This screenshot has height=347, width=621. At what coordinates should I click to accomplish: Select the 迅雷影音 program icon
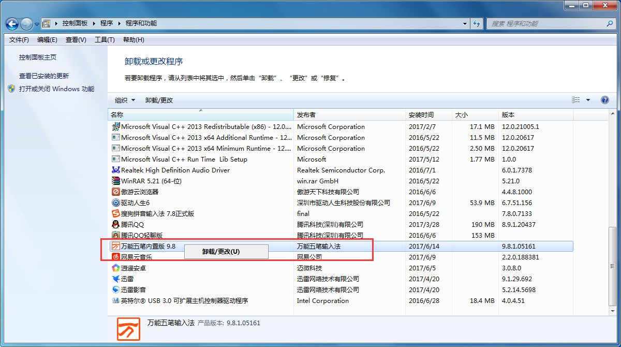(116, 290)
